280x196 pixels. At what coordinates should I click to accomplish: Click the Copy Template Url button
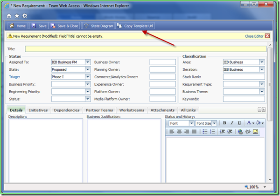135,26
